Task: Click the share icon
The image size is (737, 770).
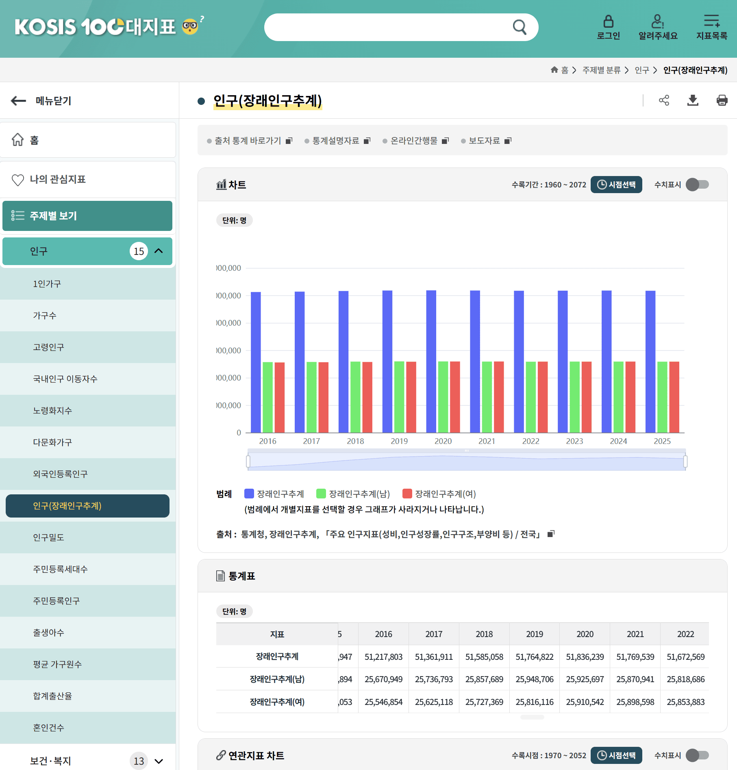Action: [664, 100]
